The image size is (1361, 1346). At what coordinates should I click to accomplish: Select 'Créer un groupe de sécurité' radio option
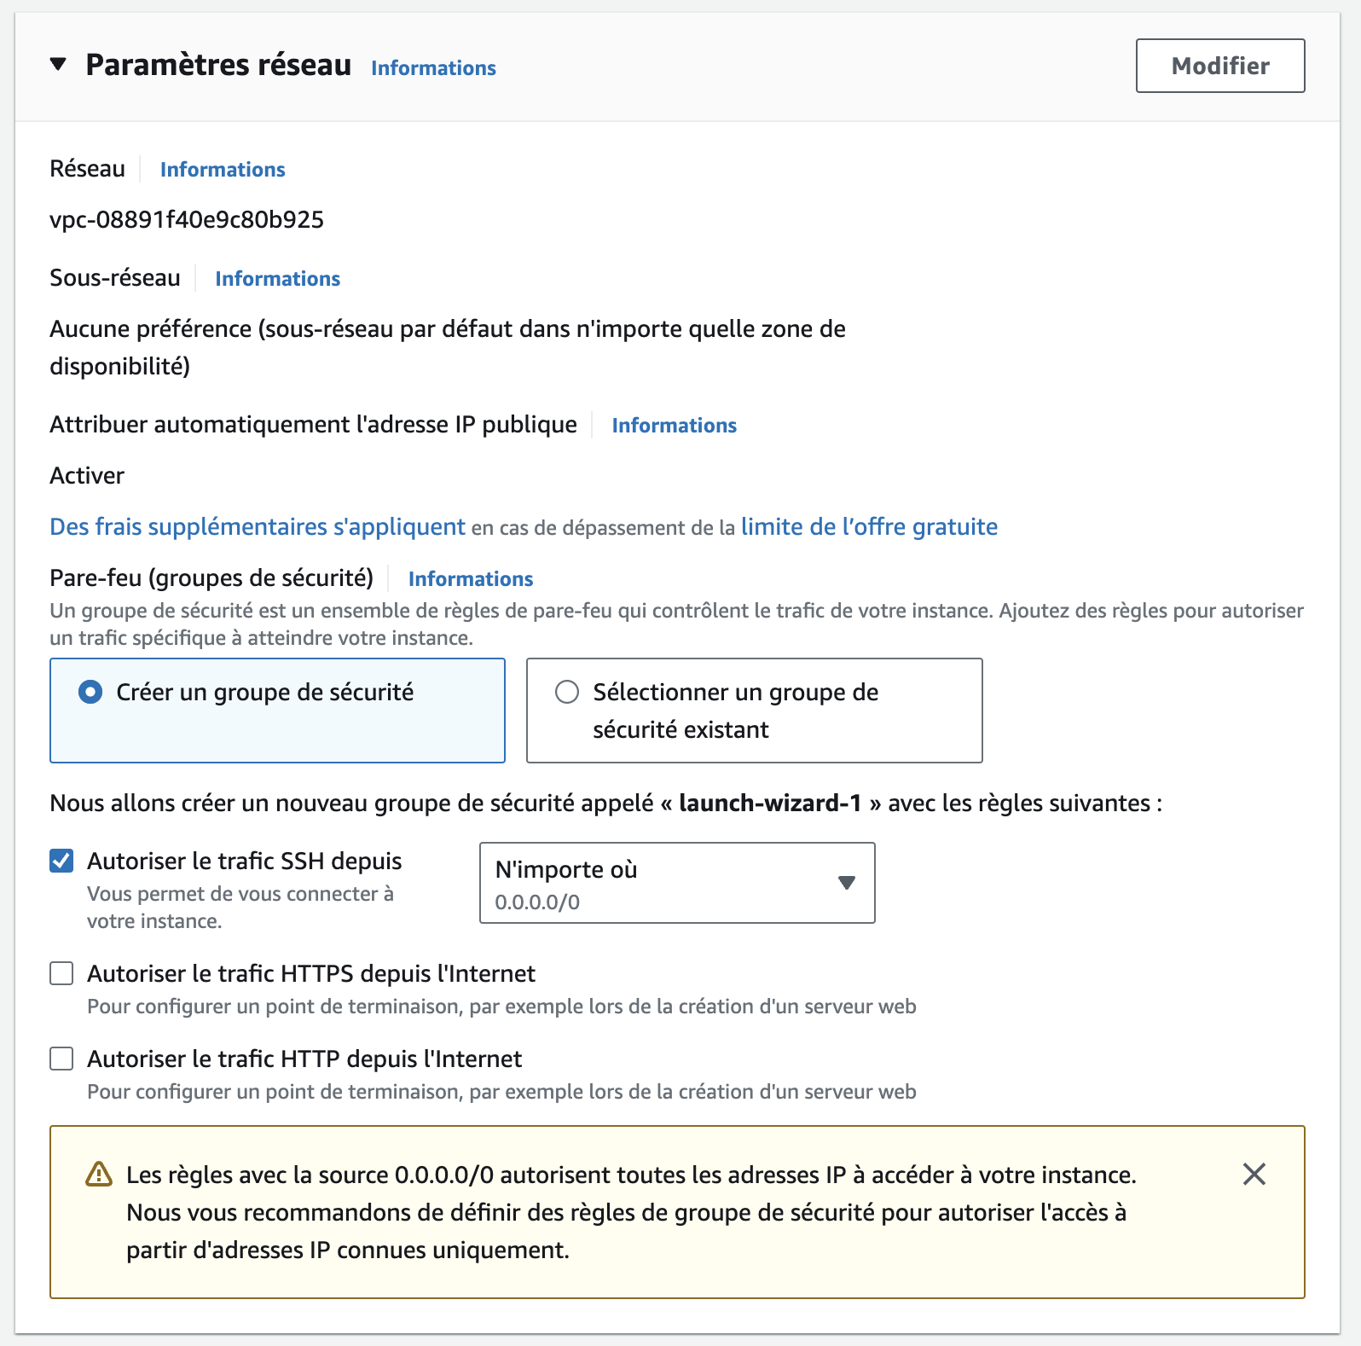tap(90, 692)
